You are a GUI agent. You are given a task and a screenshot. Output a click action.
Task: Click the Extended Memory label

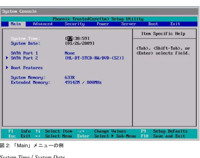31,82
